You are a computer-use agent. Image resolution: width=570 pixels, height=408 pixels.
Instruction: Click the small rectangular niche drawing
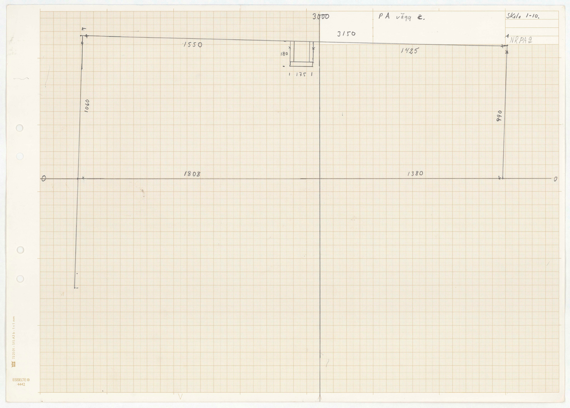click(302, 53)
